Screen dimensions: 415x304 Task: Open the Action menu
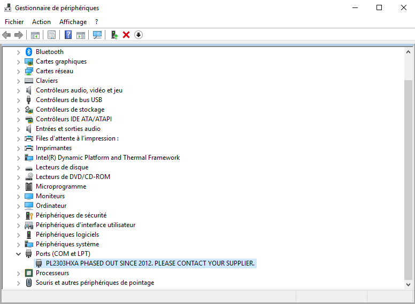[x=41, y=22]
